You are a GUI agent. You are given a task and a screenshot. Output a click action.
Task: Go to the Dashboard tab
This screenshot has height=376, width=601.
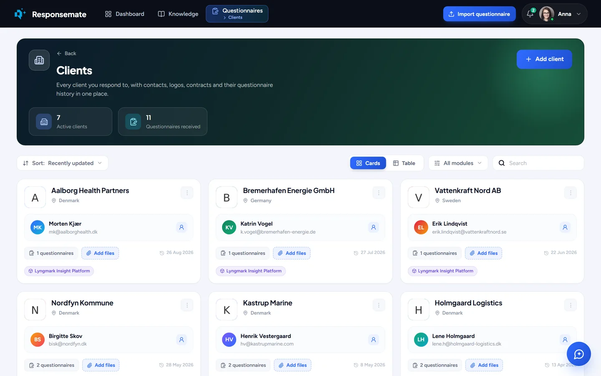(125, 14)
